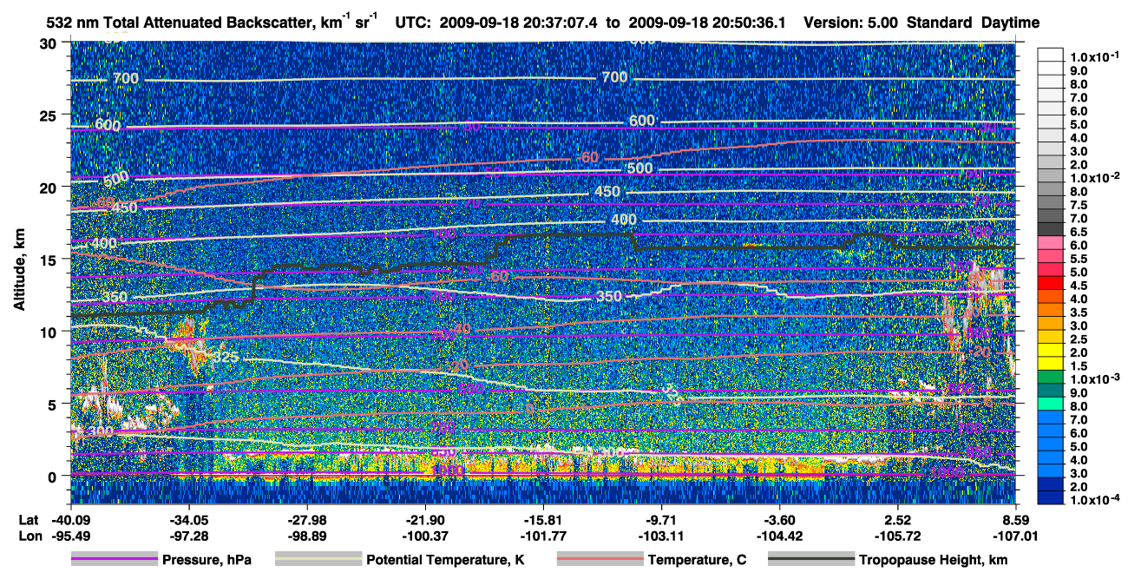Click the '325' potential temperature contour label

(225, 357)
